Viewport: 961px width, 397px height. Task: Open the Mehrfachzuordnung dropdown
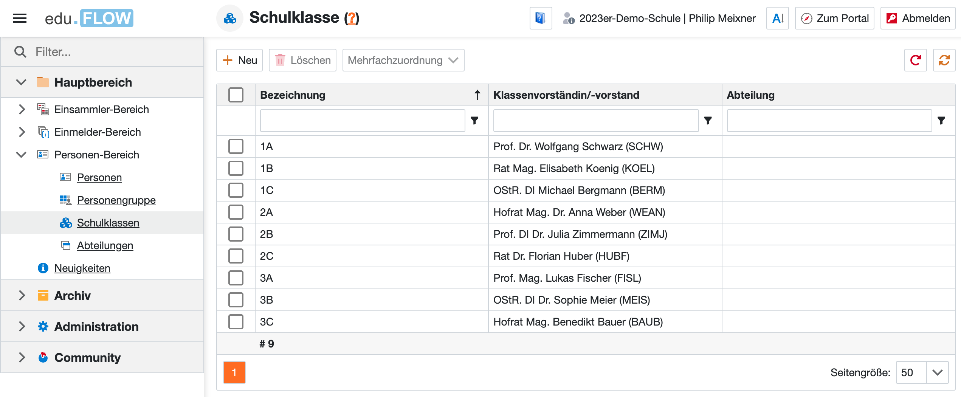[x=403, y=60]
